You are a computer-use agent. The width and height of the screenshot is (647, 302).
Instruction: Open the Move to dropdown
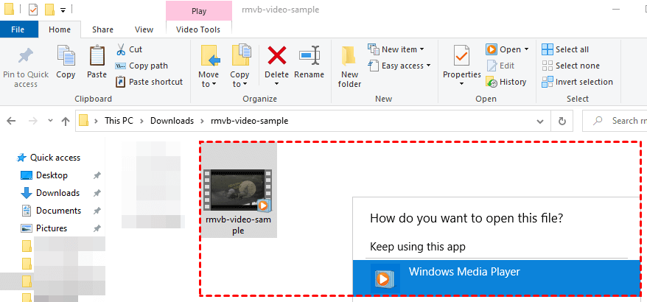[209, 66]
